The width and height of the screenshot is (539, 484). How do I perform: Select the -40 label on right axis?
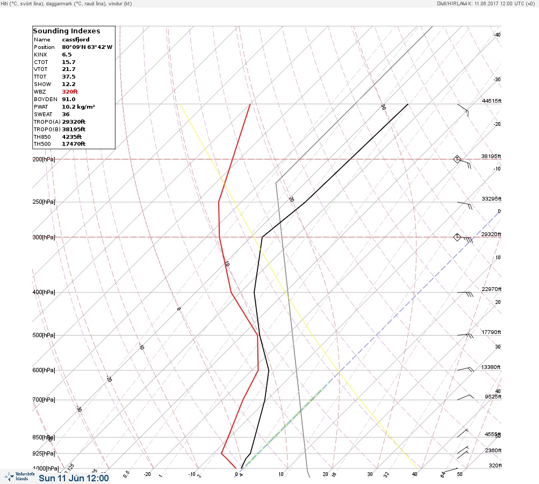(x=497, y=35)
